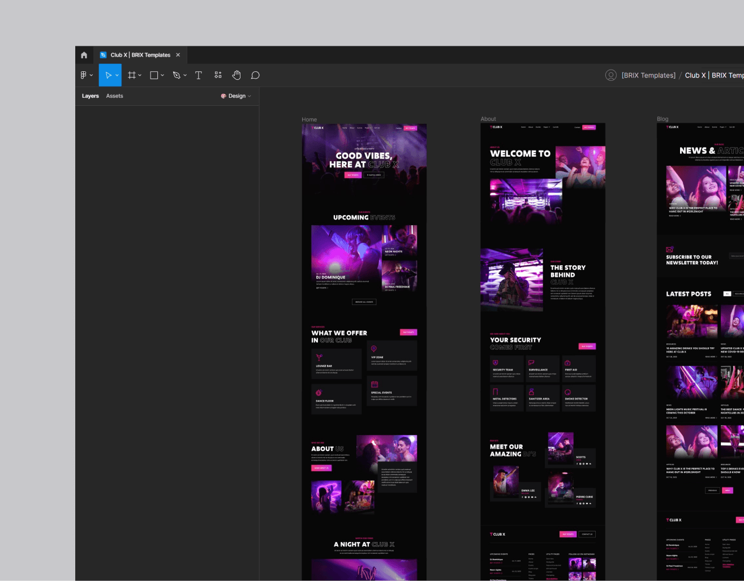Click the shield icon above Security Team
Image resolution: width=744 pixels, height=581 pixels.
tap(496, 363)
